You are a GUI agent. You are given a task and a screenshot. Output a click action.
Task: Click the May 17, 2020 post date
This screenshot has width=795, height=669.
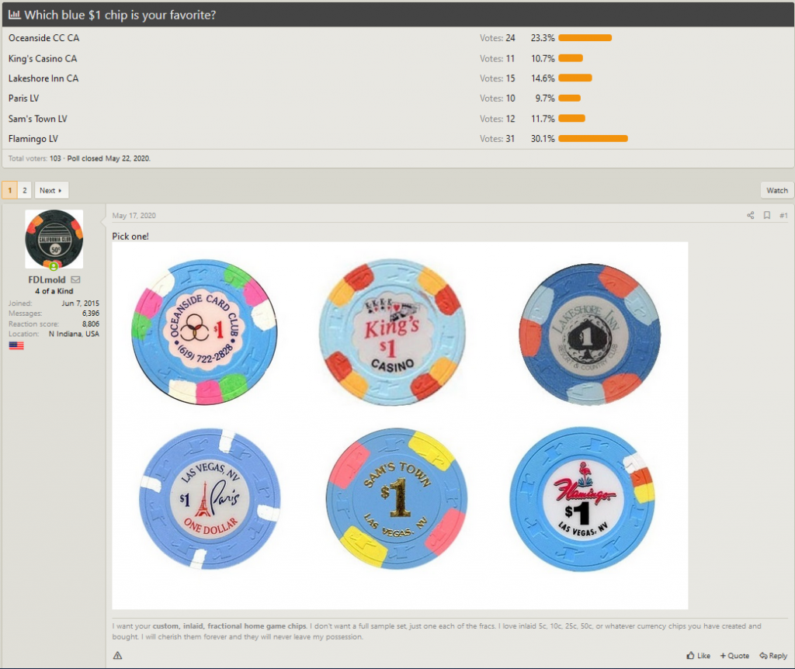coord(134,216)
